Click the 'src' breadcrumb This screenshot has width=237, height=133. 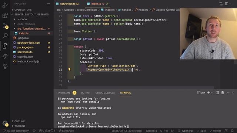coord(59,10)
